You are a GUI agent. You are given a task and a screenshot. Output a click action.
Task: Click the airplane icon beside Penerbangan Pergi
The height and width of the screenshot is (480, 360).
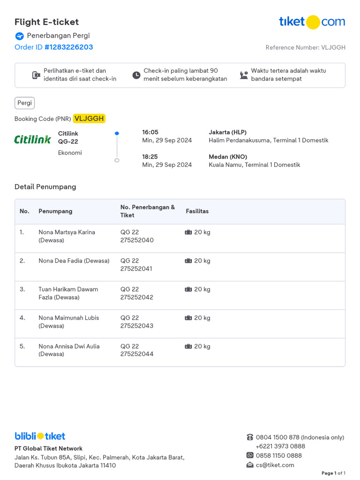(19, 36)
